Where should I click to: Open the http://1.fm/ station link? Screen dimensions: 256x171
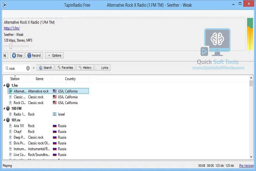tap(12, 28)
